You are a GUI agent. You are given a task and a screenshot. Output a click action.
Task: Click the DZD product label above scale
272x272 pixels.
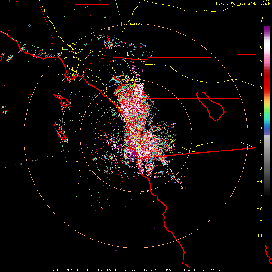[x=266, y=18]
